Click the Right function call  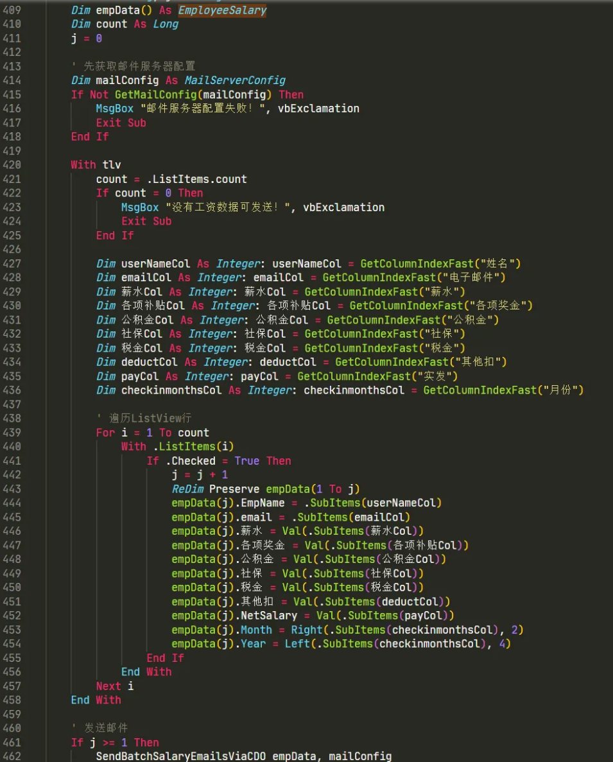(x=307, y=629)
